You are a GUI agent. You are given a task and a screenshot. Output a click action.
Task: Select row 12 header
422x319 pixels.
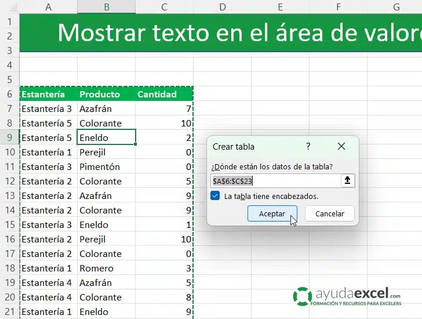[10, 181]
